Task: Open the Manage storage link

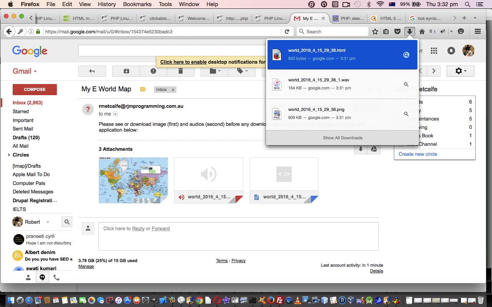Action: point(86,266)
